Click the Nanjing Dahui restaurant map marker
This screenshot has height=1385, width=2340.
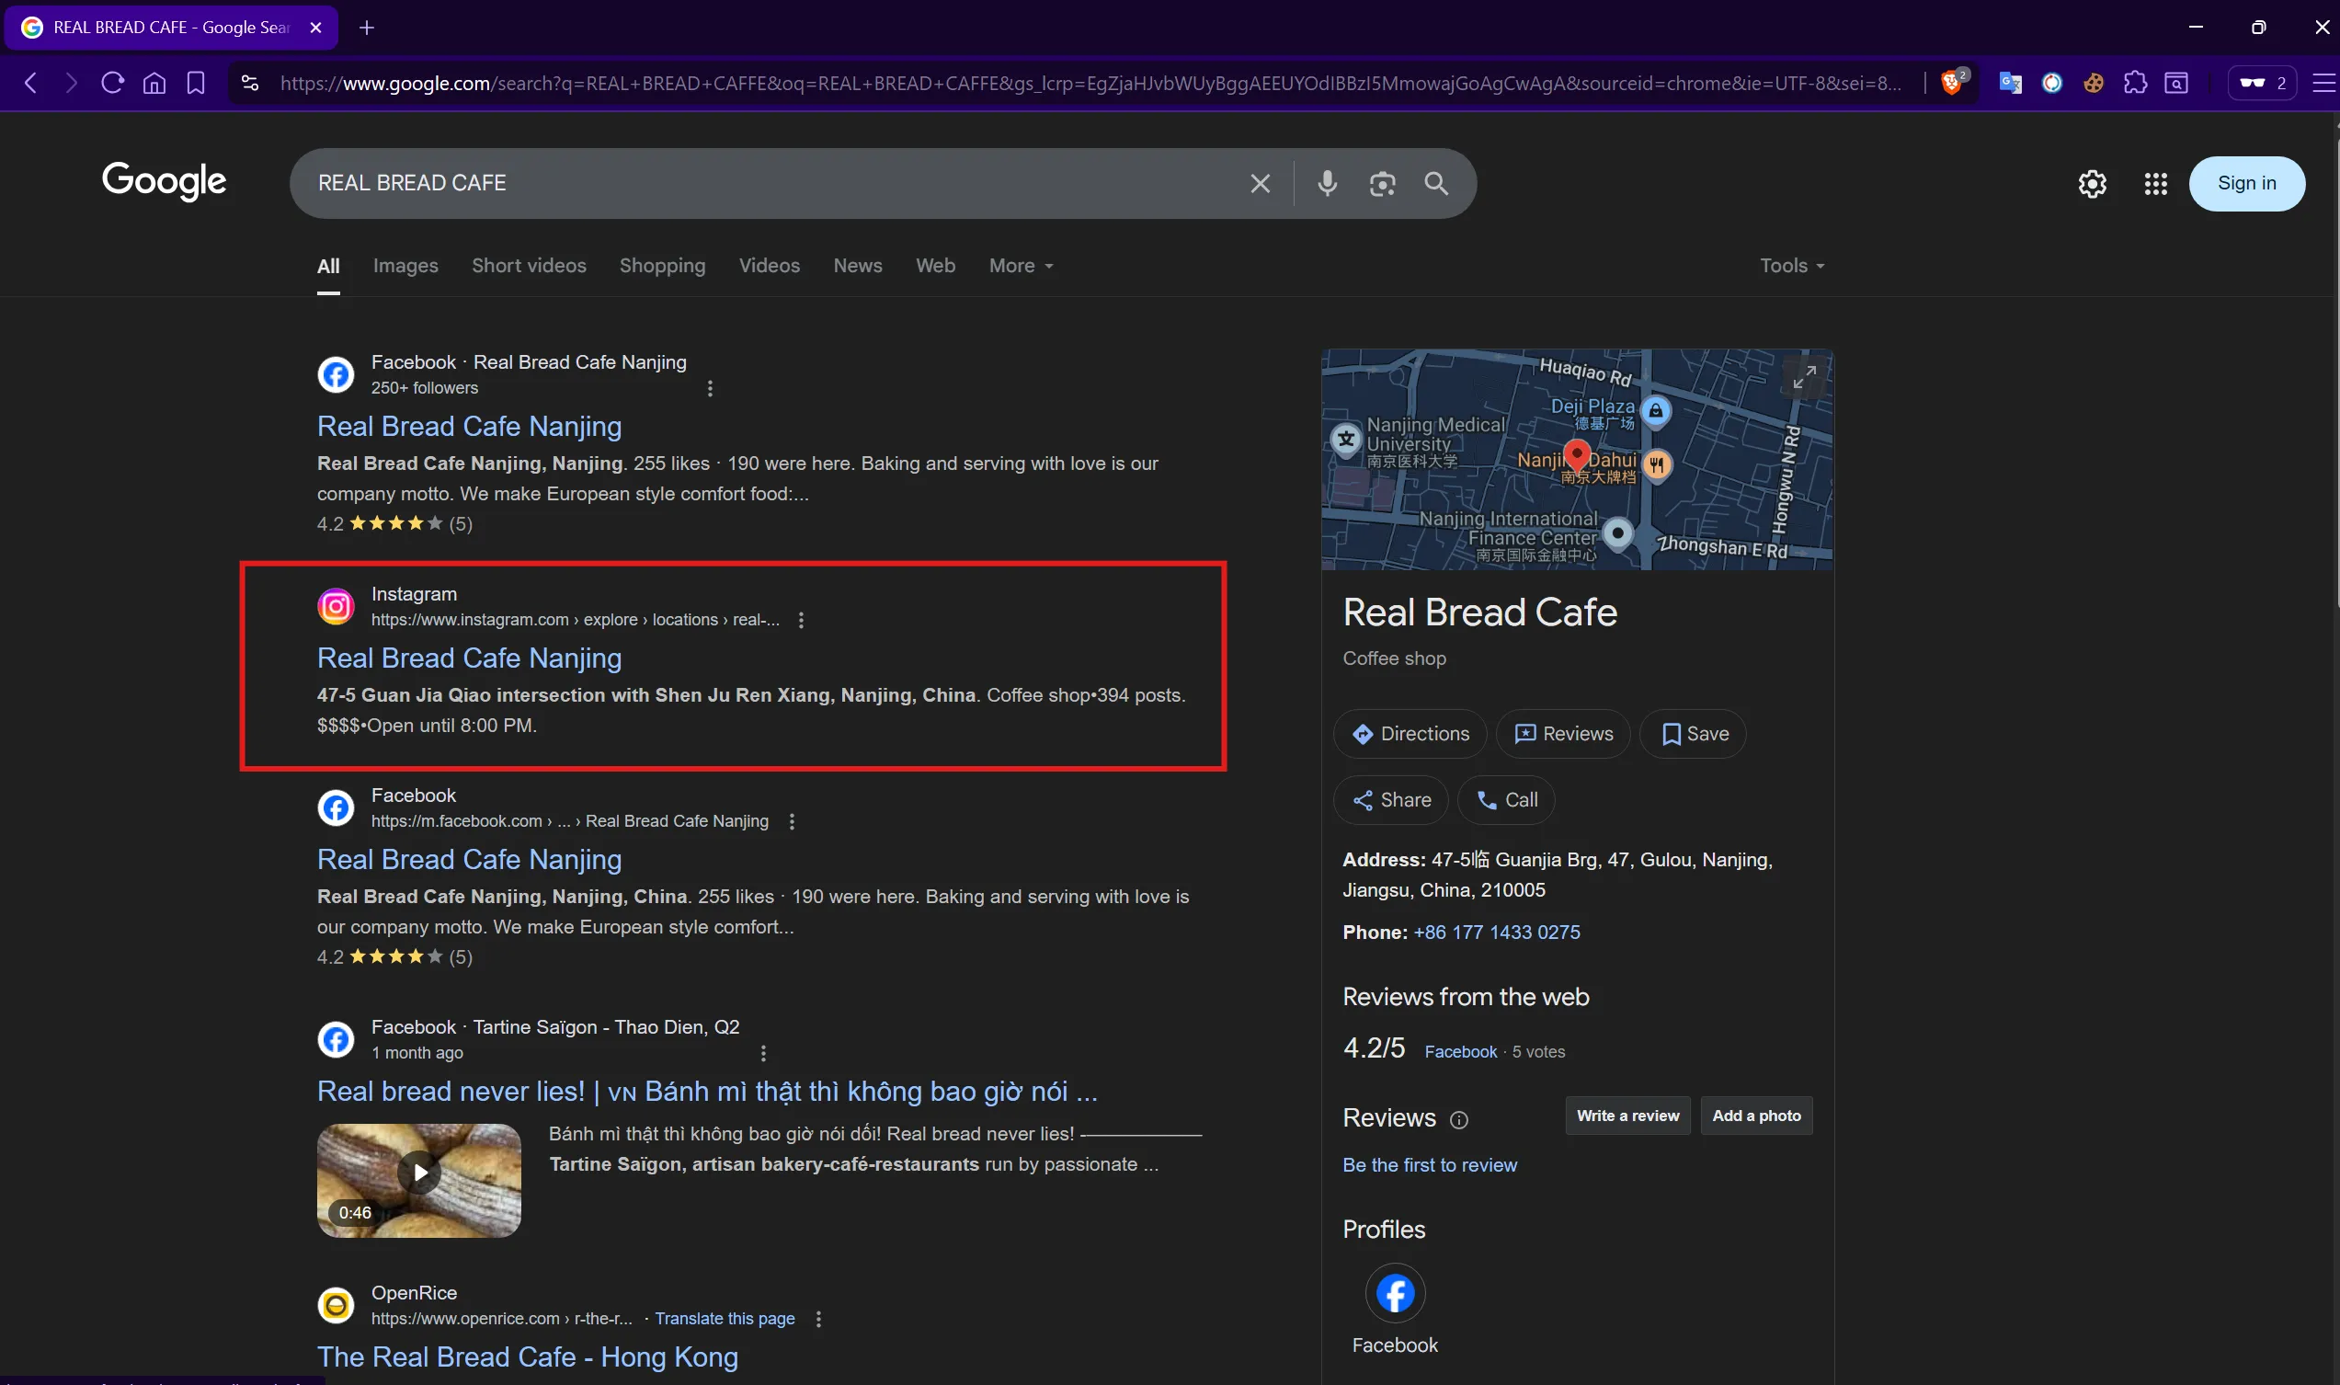pyautogui.click(x=1657, y=464)
